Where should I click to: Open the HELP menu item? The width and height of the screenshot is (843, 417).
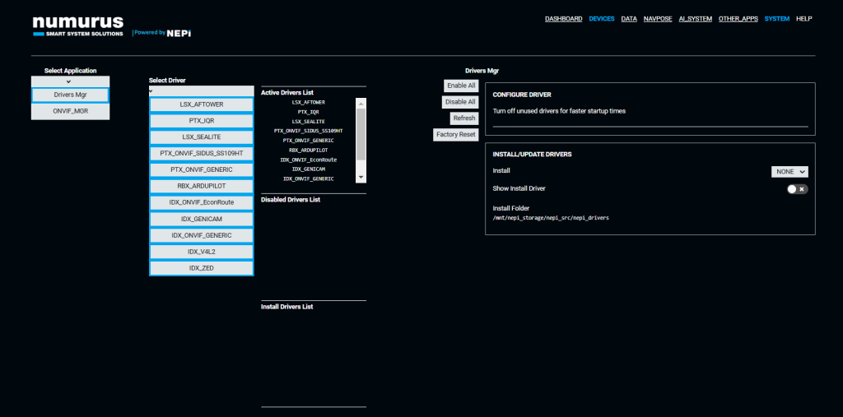point(803,18)
